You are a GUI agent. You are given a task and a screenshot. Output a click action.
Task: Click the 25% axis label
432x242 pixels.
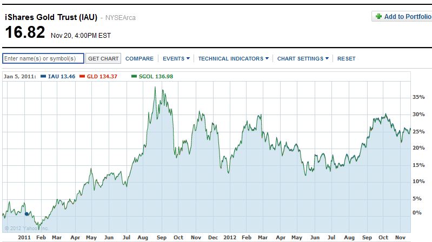(418, 132)
